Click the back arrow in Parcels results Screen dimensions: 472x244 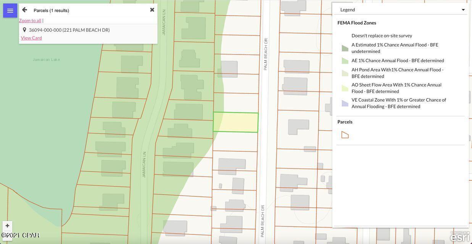pos(24,10)
